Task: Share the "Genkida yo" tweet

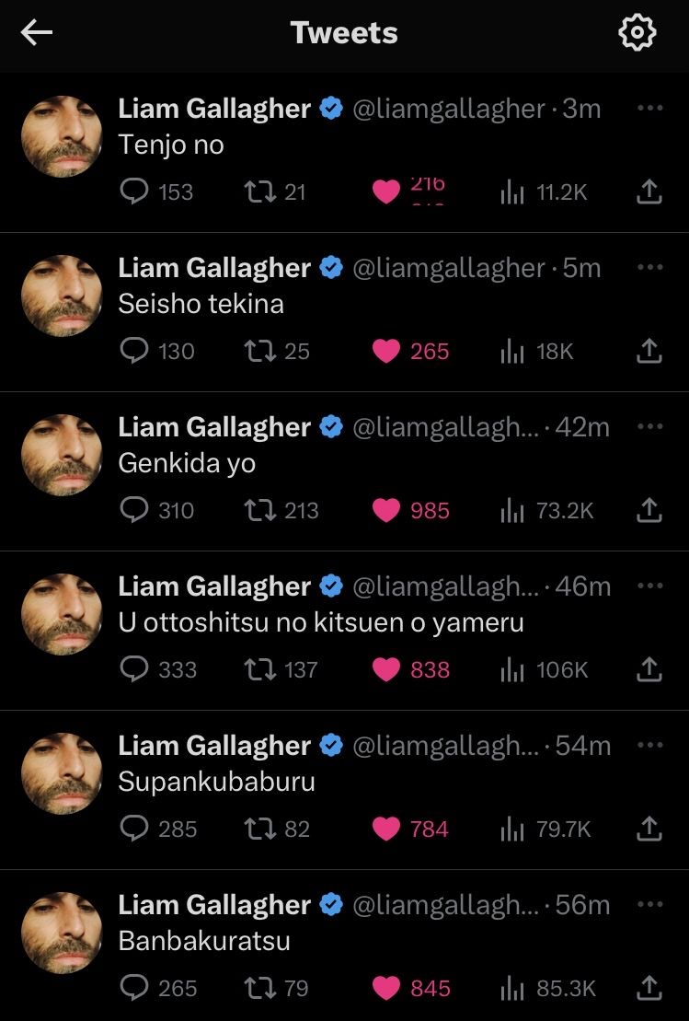Action: tap(649, 510)
